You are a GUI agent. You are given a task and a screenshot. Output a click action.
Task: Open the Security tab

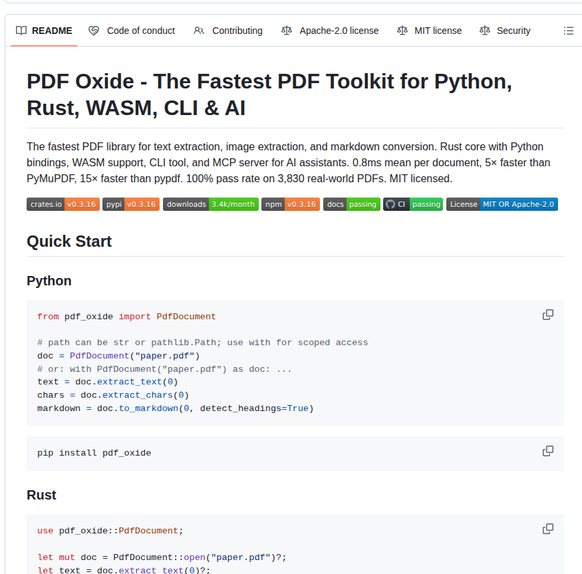pos(505,31)
